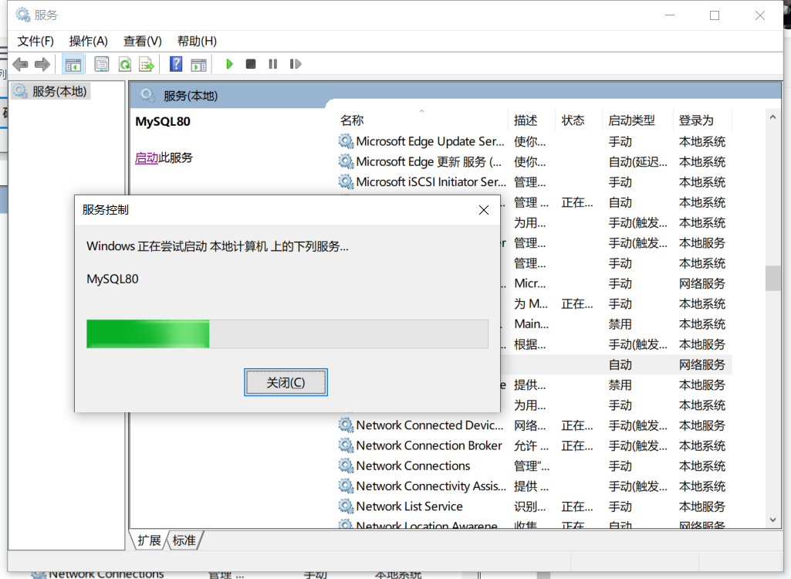
Task: Click the Forward arrow toolbar icon
Action: pos(42,64)
